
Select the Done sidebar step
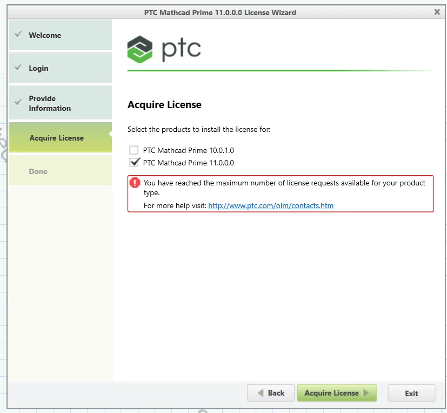click(x=60, y=171)
